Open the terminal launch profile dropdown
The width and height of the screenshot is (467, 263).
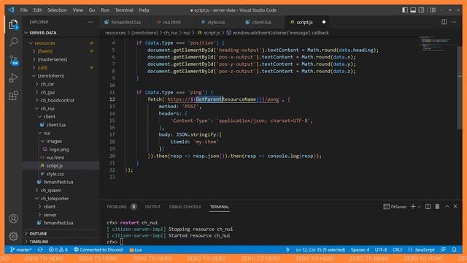pos(420,207)
